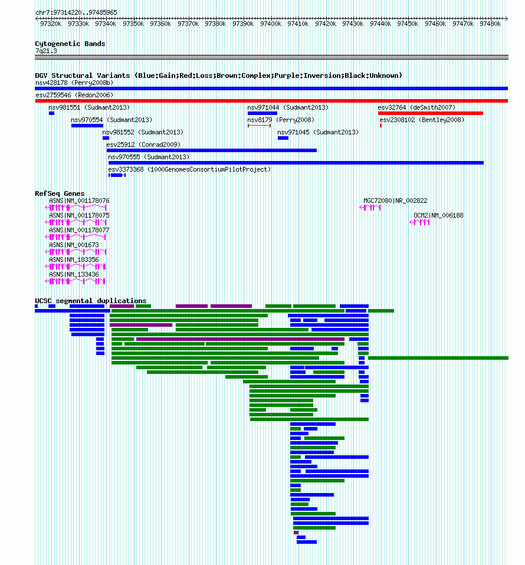Select the OCM2 gene model glyph

[420, 222]
